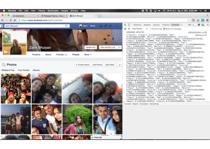Toggle DevTools device mode icon
Image resolution: width=210 pixels, height=149 pixels.
coord(129,25)
